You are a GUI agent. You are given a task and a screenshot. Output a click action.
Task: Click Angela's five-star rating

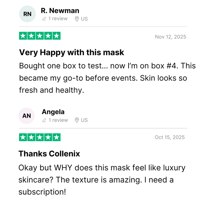coord(40,137)
